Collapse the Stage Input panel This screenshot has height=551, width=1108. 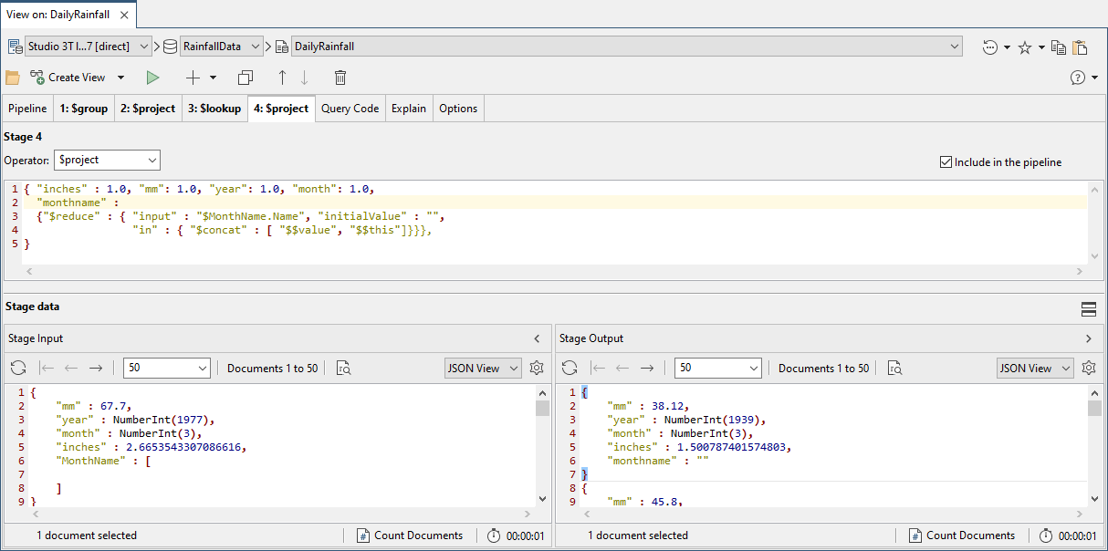click(x=537, y=338)
